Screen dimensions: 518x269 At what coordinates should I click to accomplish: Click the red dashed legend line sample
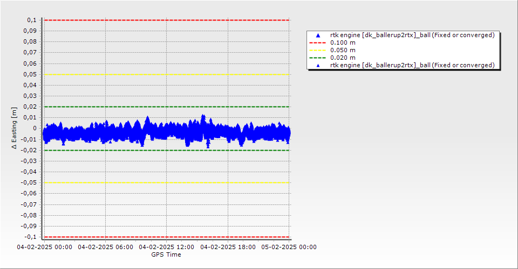(317, 43)
